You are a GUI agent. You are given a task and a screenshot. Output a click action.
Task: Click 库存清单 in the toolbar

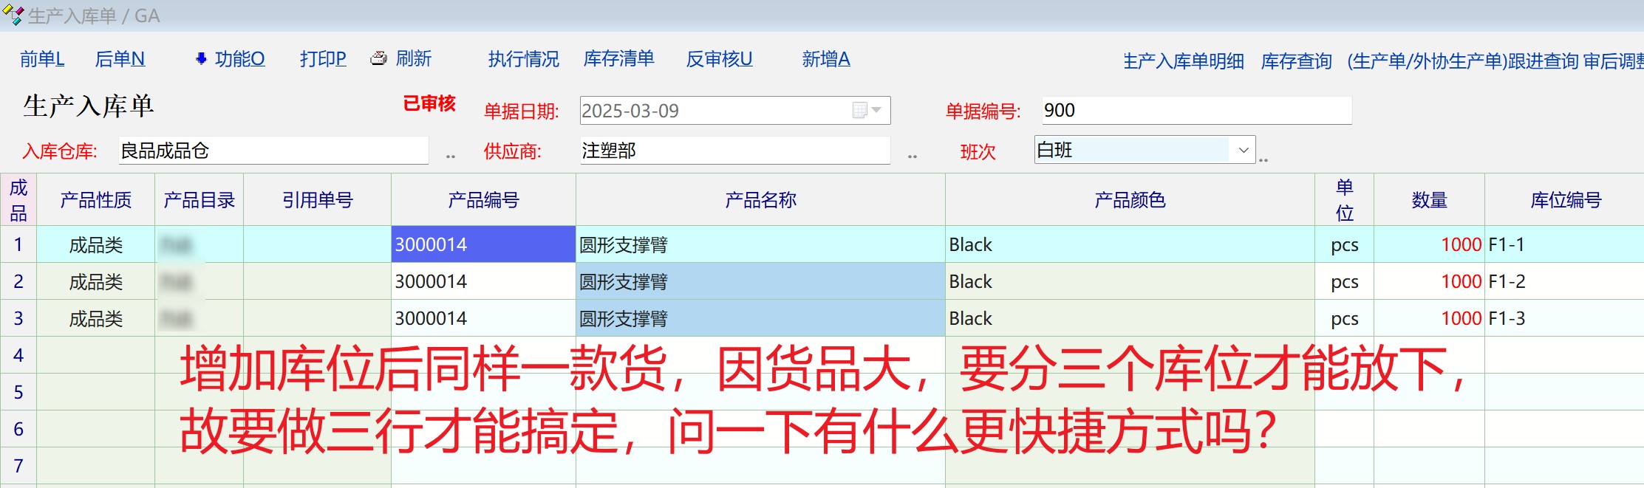[x=618, y=59]
